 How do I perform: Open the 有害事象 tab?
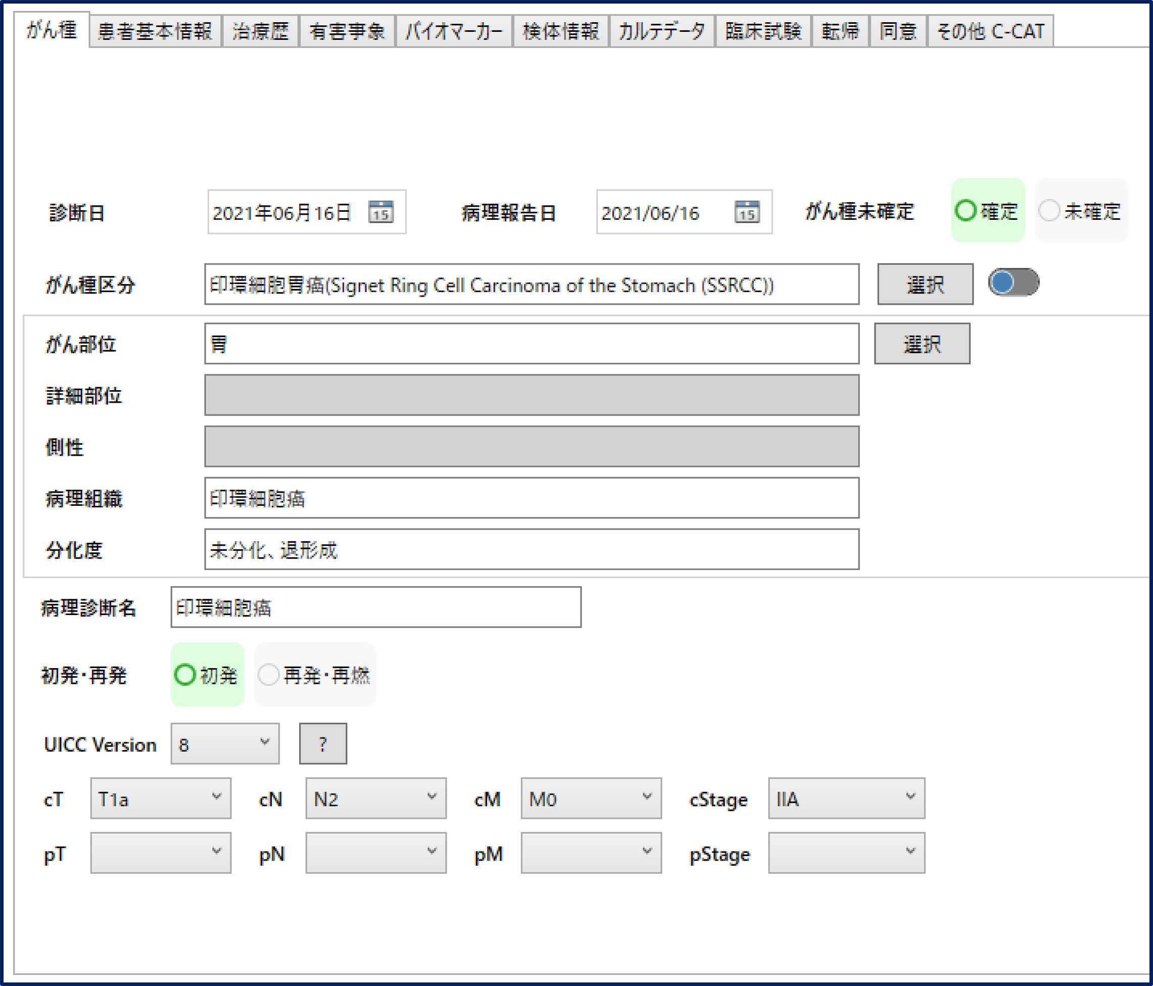[x=347, y=31]
